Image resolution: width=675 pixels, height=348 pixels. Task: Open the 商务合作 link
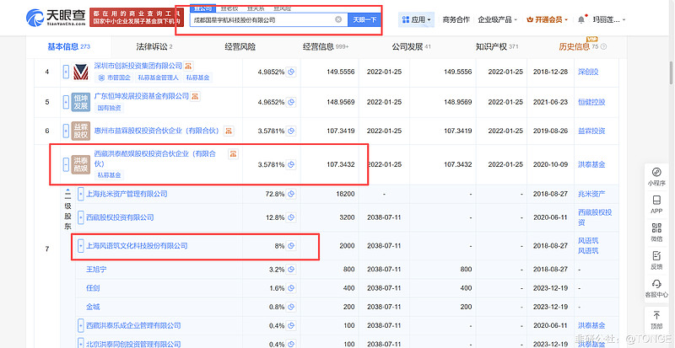456,19
